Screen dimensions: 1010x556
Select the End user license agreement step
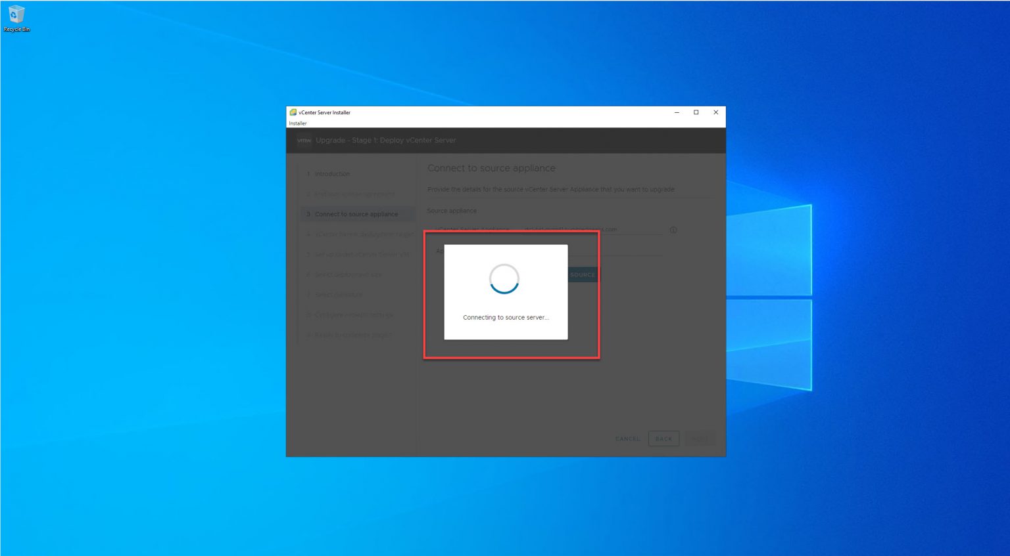[355, 194]
